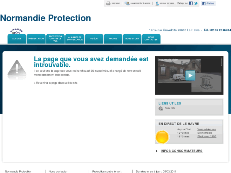The height and width of the screenshot is (173, 231).
Task: Open the Photos tab
Action: 113,39
